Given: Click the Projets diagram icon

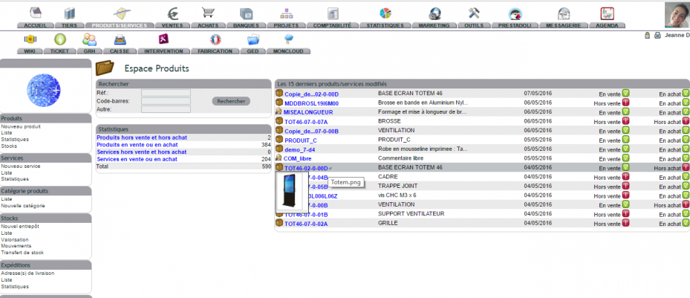Looking at the screenshot, I should click(287, 13).
